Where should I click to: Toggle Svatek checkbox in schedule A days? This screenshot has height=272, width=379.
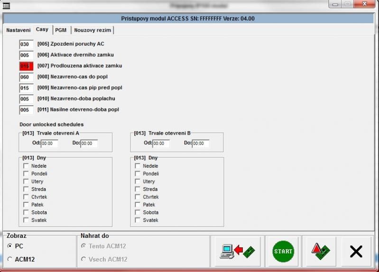(26, 220)
